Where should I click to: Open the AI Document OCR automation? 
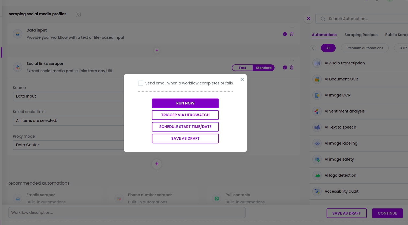[317, 79]
